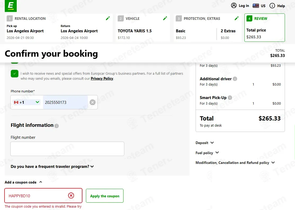295x210 pixels.
Task: Click the phone number 2025550173 field
Action: point(65,102)
